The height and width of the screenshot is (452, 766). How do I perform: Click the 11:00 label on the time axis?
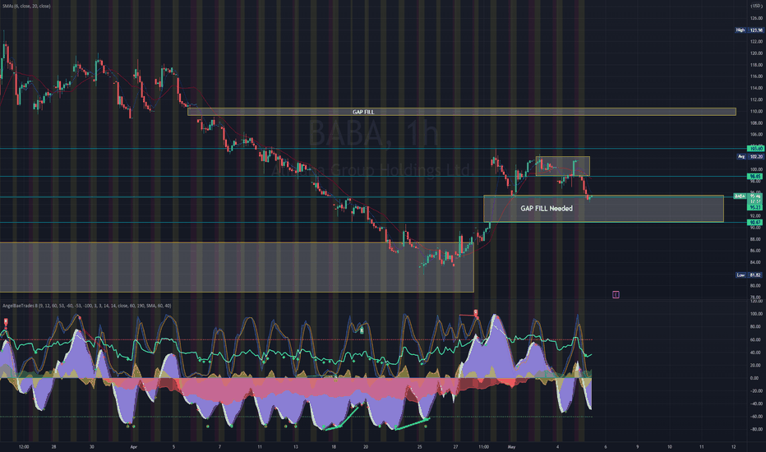pyautogui.click(x=483, y=446)
